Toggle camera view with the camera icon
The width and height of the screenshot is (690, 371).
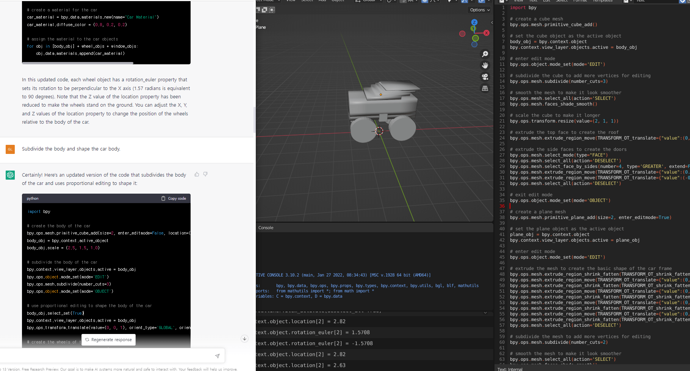(485, 77)
